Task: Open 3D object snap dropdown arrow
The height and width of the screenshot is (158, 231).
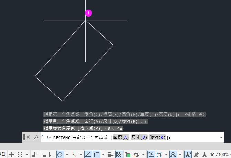Action: [143, 155]
